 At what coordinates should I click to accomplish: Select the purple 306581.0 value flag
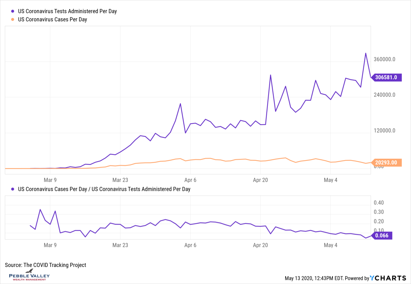pyautogui.click(x=387, y=77)
